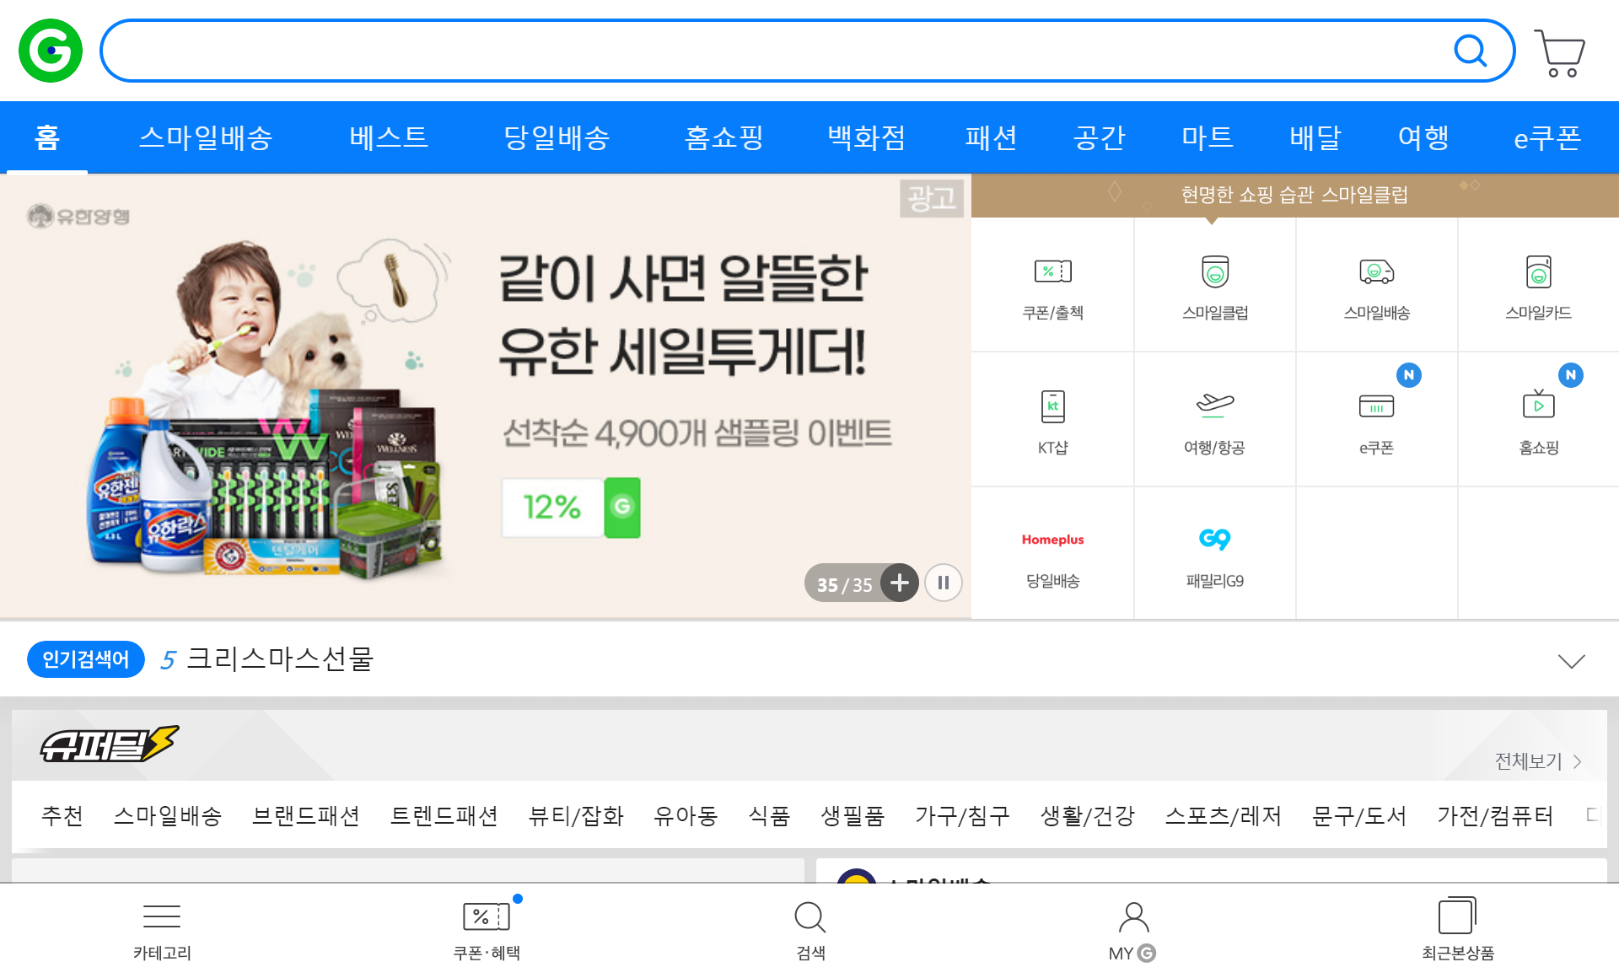Open the 여행 tab
Screen dimensions: 1619x978
pos(1423,137)
